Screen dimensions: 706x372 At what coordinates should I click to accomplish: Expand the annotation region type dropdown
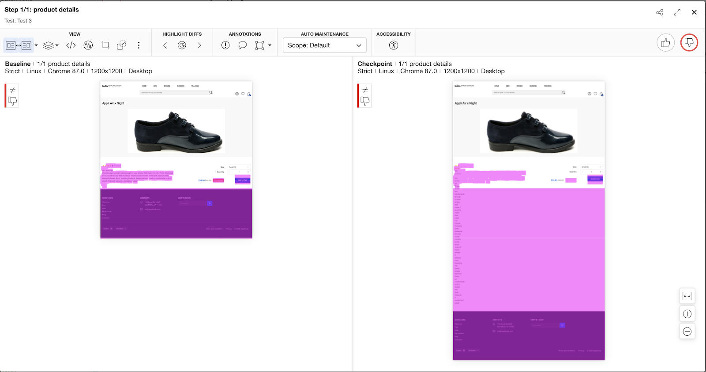pos(270,45)
